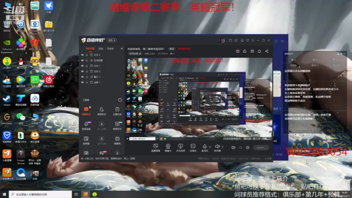Lock the 全屏 1 source

click(x=87, y=82)
